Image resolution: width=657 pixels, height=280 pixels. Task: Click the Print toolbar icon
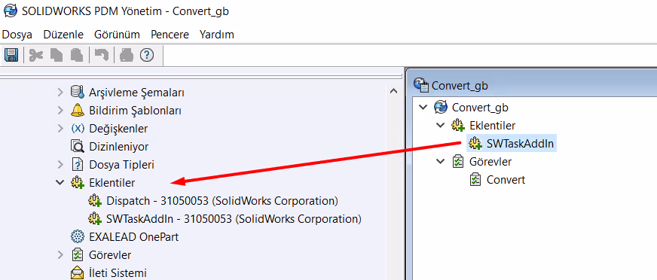[127, 55]
